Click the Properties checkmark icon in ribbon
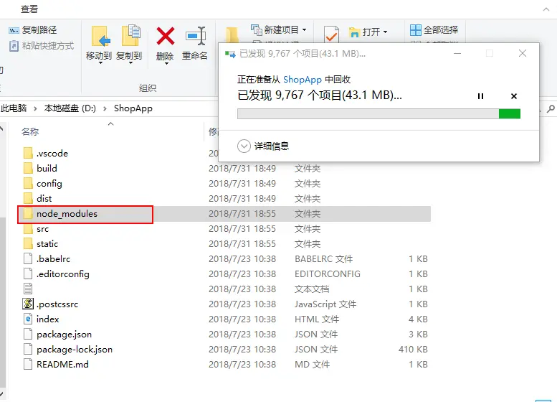The image size is (557, 402). point(331,34)
